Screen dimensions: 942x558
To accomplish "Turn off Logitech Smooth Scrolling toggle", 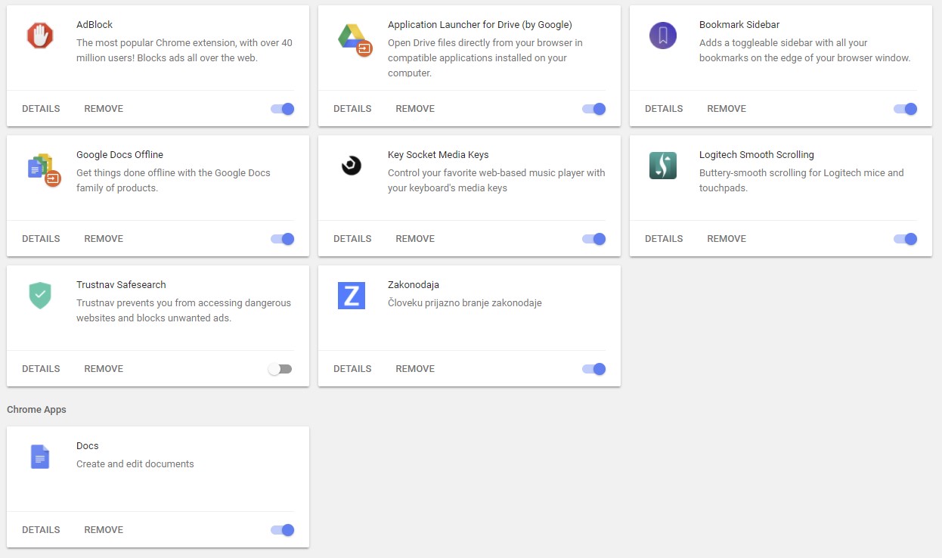I will [906, 239].
